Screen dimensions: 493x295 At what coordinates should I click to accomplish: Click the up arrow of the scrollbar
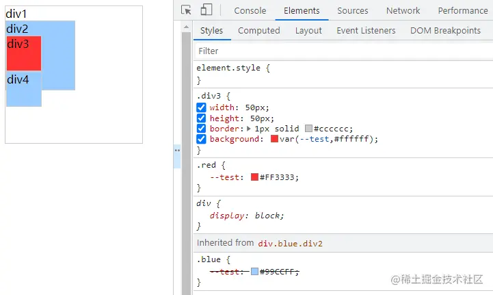pyautogui.click(x=186, y=27)
